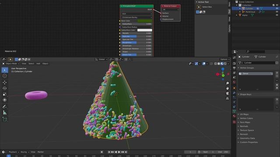The width and height of the screenshot is (280, 157).
Task: Toggle the camera view icon
Action: [x=227, y=93]
